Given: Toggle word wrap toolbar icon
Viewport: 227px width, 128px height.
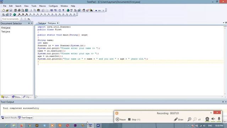Looking at the screenshot, I should [x=60, y=10].
